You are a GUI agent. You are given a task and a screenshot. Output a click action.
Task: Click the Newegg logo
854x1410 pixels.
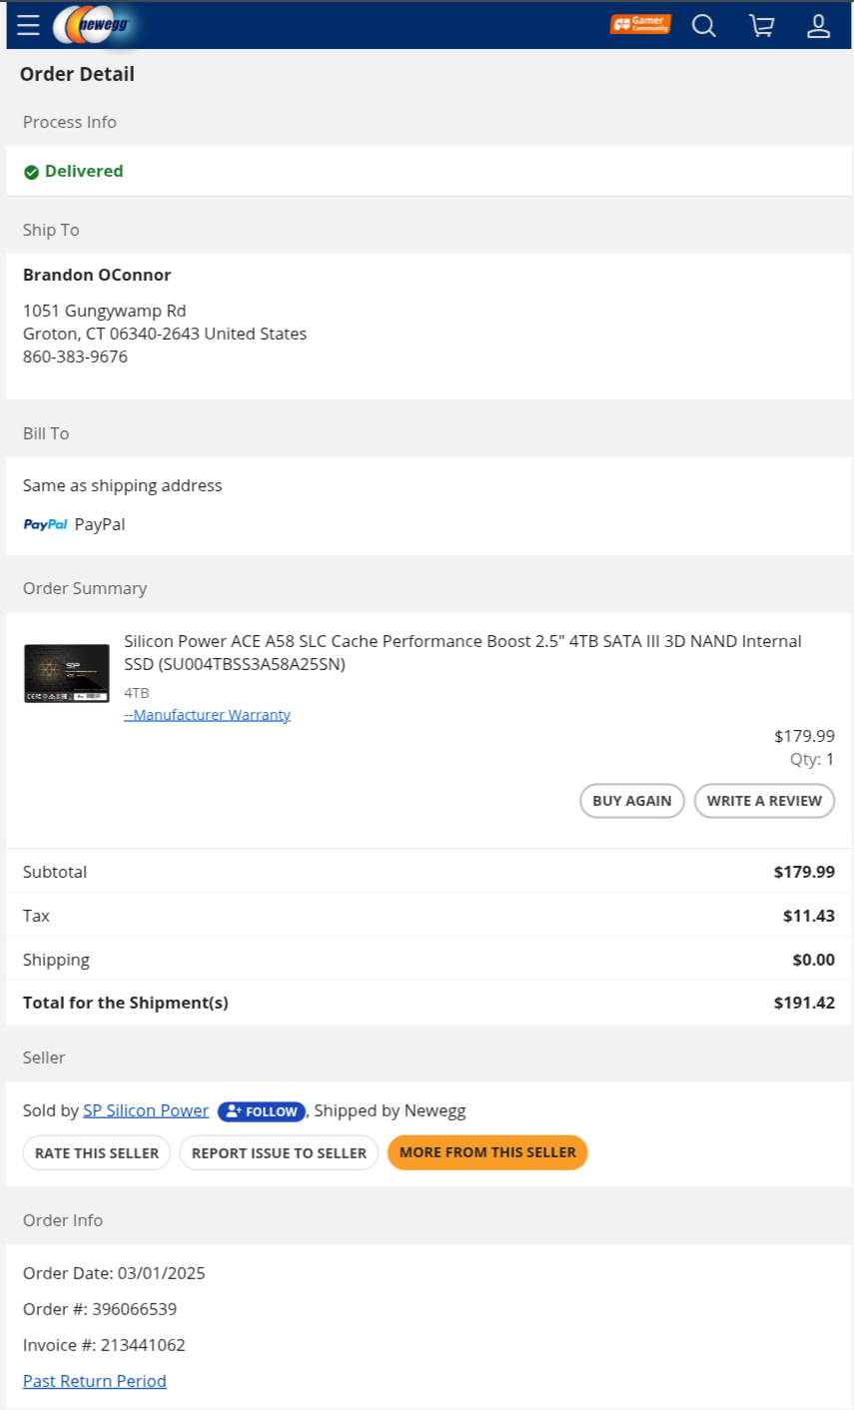(x=98, y=25)
